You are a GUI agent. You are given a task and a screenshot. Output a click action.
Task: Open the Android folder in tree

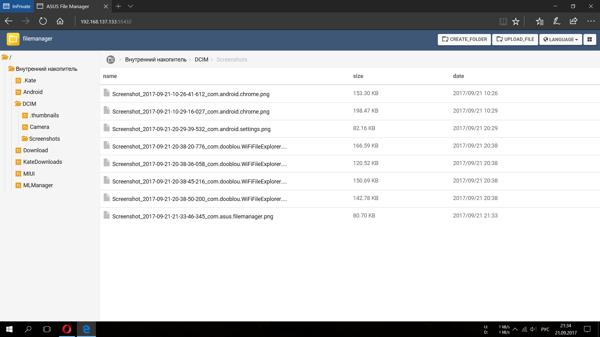[29, 92]
